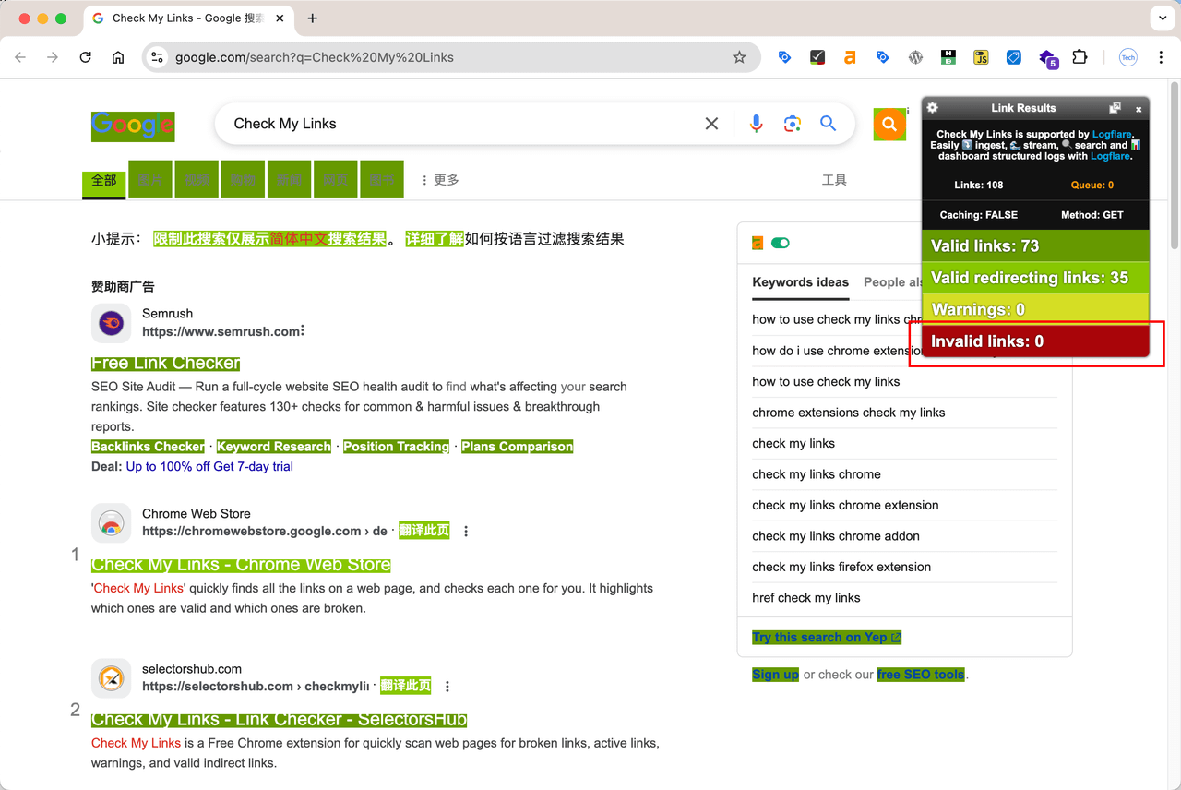Click 翻译此页 for Chrome Web Store result
This screenshot has width=1181, height=790.
(x=423, y=531)
